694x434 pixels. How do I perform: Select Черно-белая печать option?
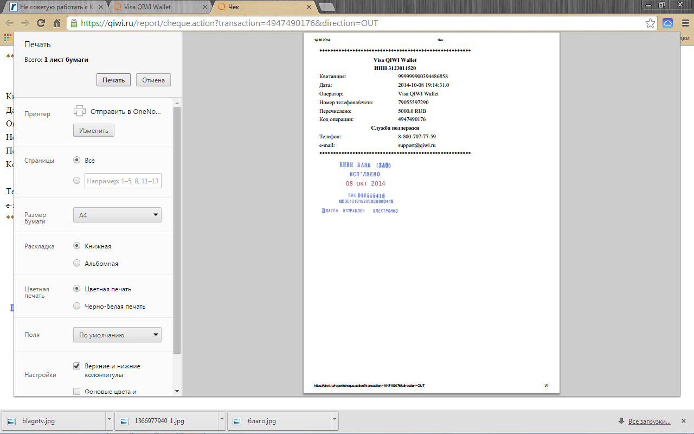(77, 306)
